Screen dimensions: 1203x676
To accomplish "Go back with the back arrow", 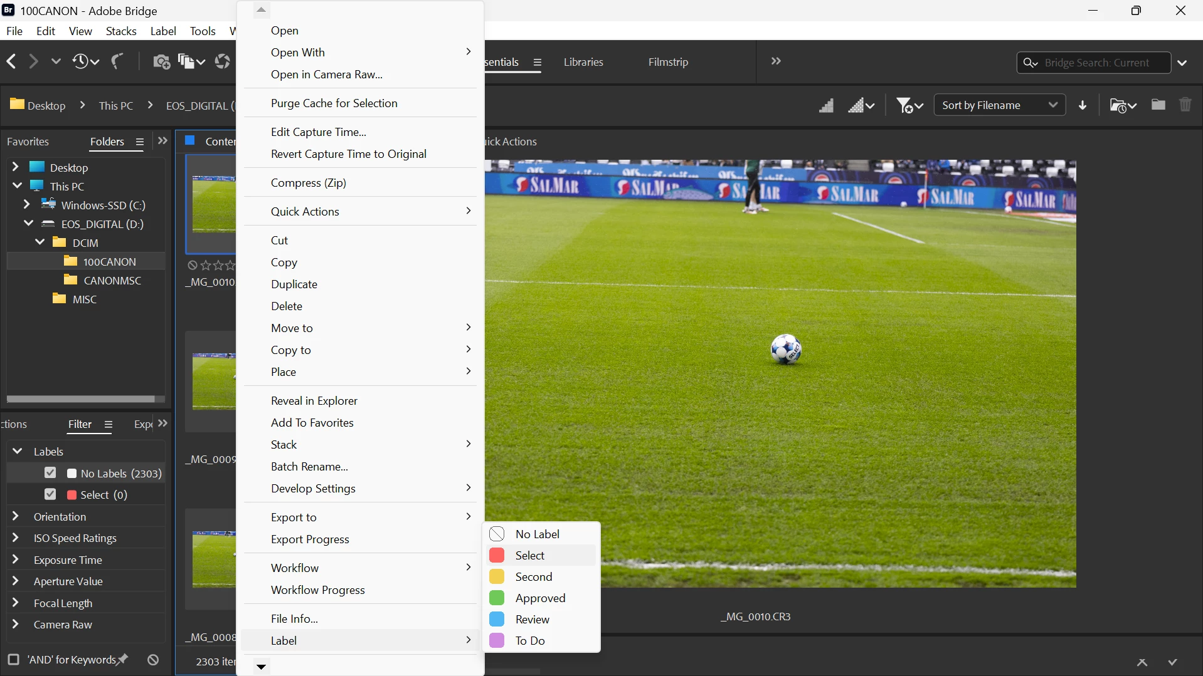I will pyautogui.click(x=11, y=61).
